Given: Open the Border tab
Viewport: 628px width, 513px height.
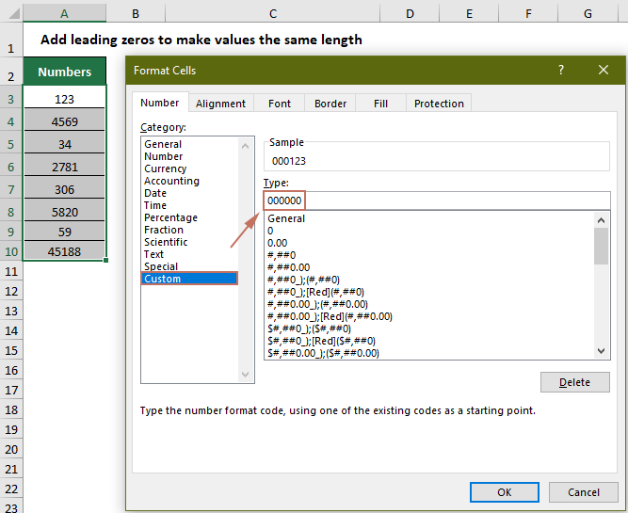Looking at the screenshot, I should pyautogui.click(x=330, y=104).
